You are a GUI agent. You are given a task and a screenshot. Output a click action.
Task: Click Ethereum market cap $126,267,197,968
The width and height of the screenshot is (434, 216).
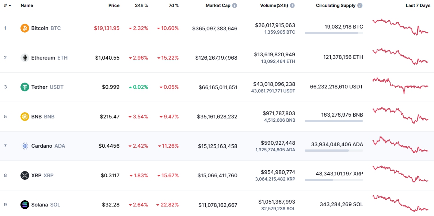pyautogui.click(x=216, y=58)
